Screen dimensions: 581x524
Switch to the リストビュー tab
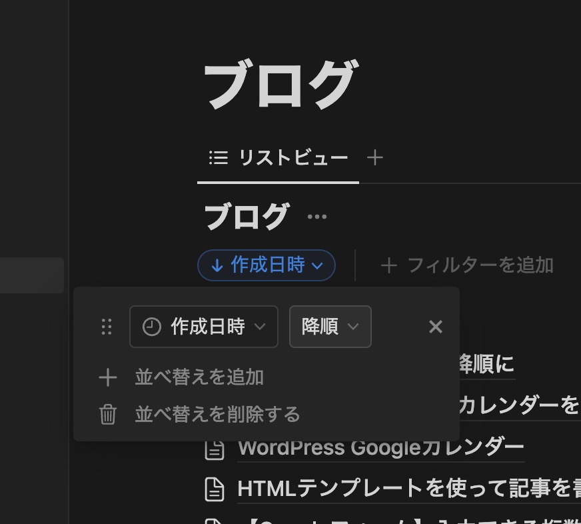click(279, 157)
